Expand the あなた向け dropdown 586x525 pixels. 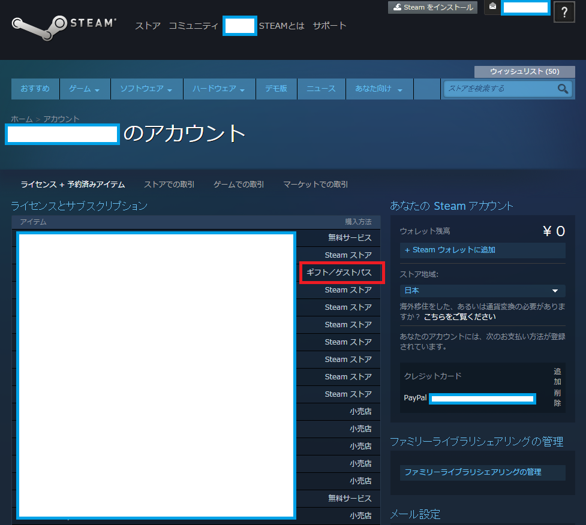(379, 89)
